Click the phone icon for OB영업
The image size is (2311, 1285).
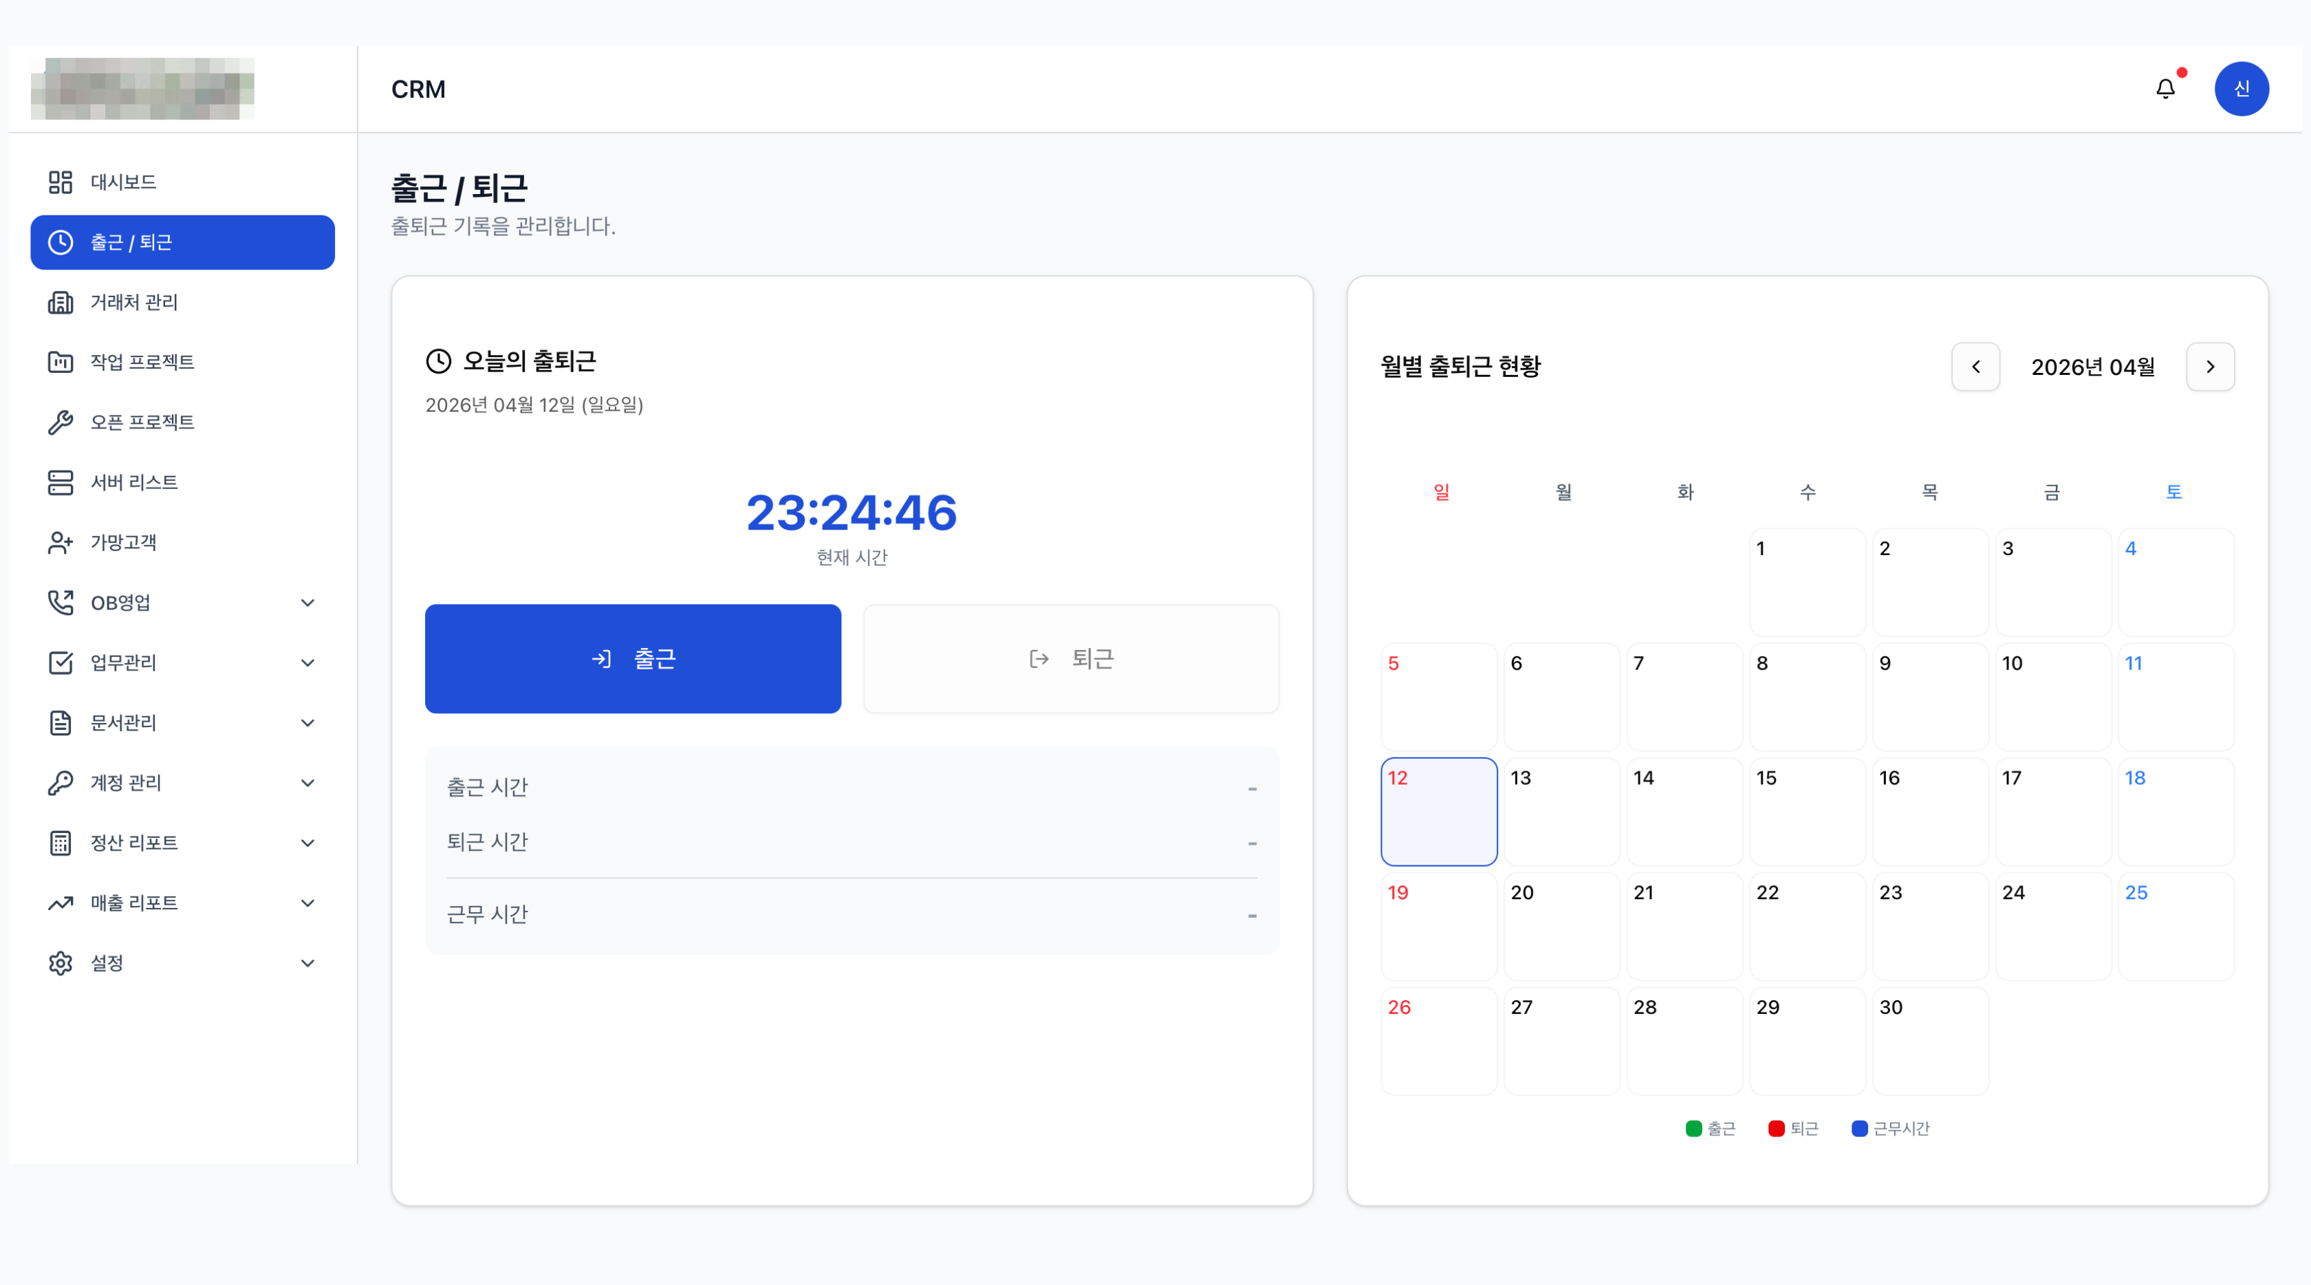[x=60, y=602]
